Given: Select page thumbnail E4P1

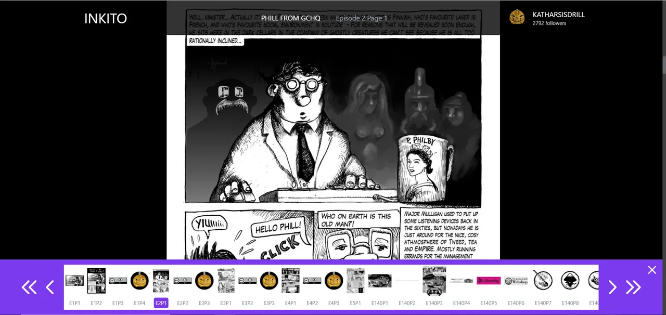Looking at the screenshot, I should click(290, 281).
